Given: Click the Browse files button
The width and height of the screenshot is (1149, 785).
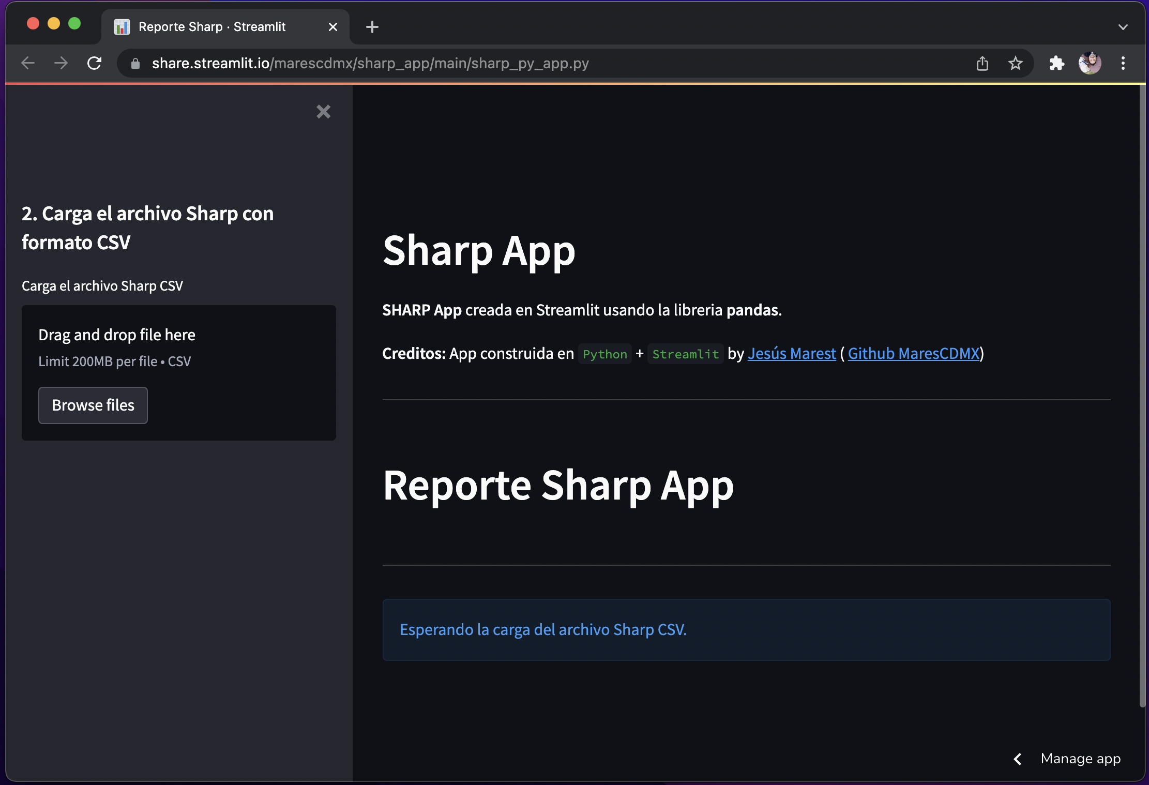Looking at the screenshot, I should point(93,405).
